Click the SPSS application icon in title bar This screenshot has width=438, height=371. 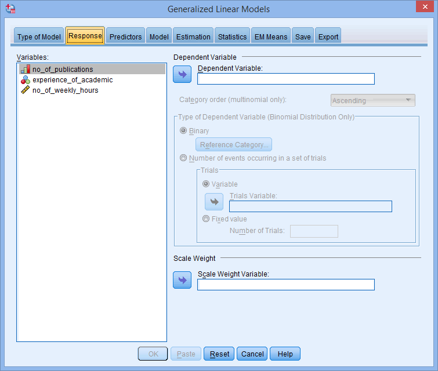[x=10, y=9]
